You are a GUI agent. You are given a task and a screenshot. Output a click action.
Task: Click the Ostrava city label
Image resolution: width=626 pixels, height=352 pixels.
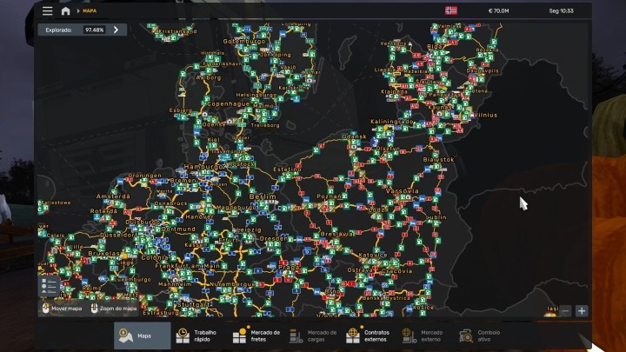pos(361,270)
